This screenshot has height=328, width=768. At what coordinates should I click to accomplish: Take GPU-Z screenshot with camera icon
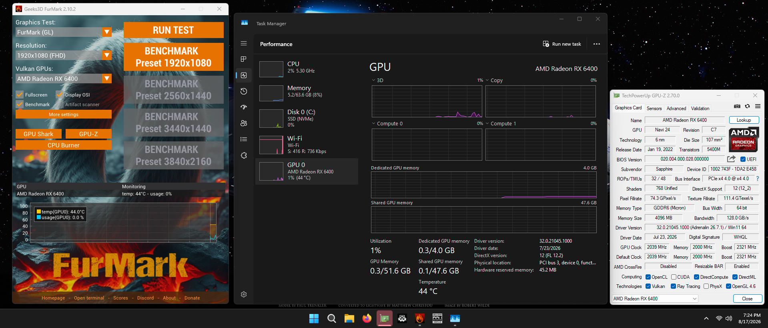click(737, 107)
